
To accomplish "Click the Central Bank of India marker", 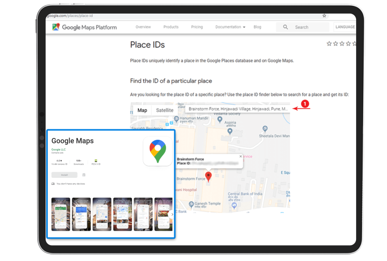I will pos(234,205).
